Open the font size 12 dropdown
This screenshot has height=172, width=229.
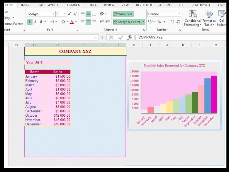click(x=64, y=14)
